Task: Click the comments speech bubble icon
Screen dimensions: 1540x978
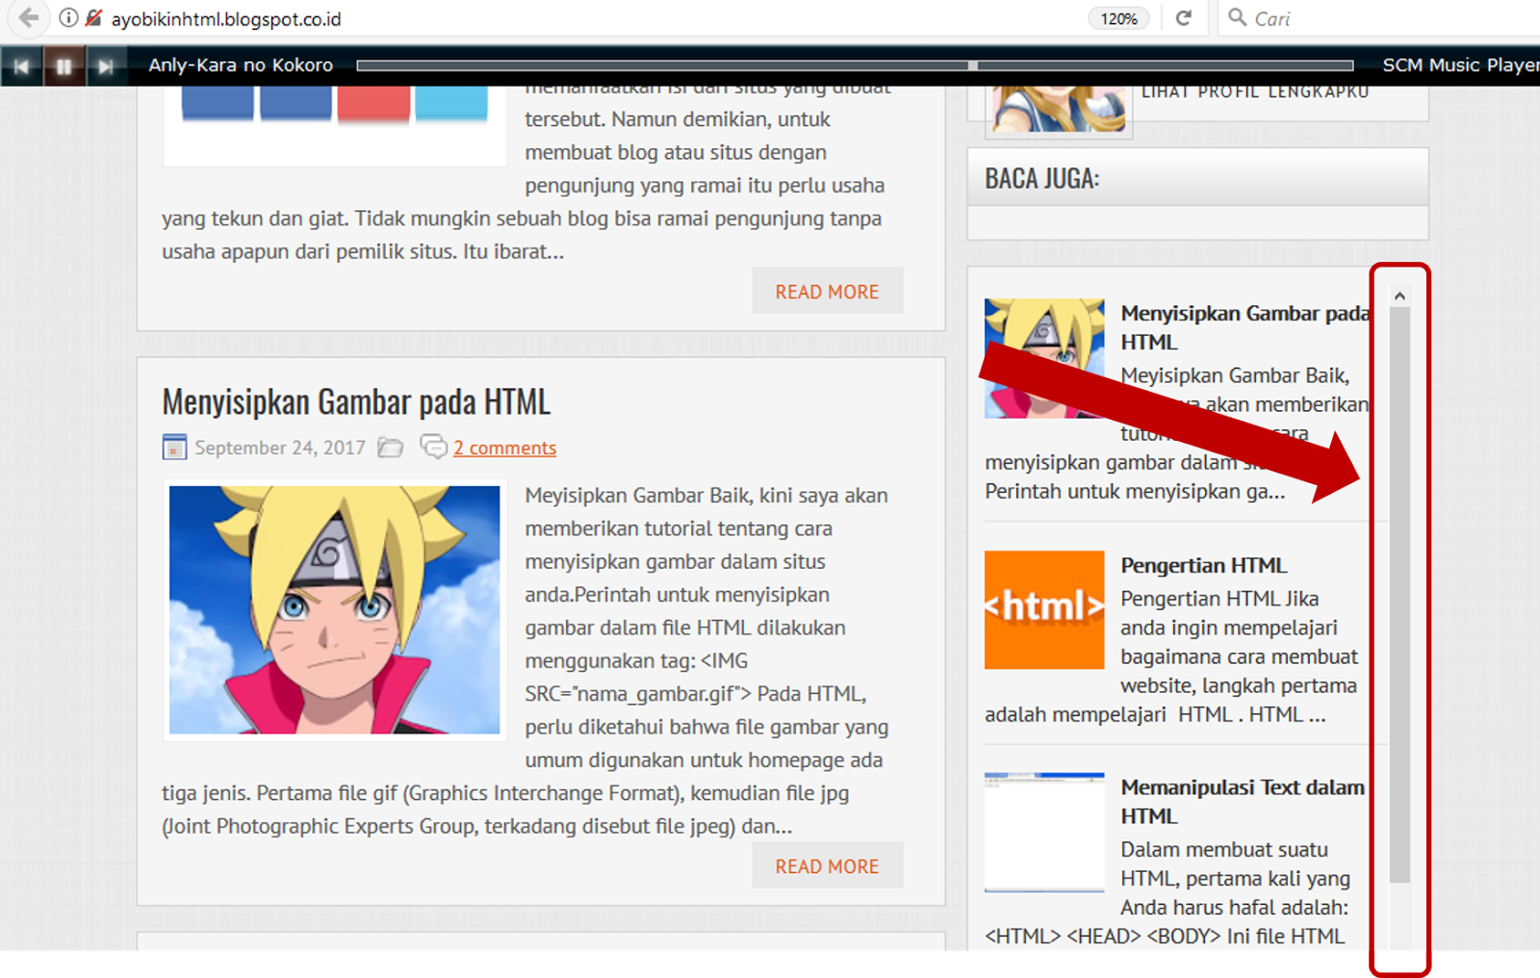Action: pyautogui.click(x=433, y=447)
